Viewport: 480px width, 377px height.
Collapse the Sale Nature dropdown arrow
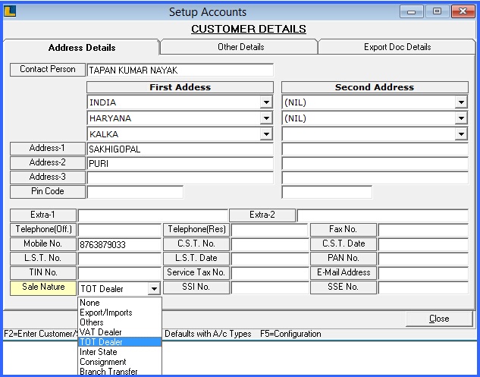pos(154,289)
